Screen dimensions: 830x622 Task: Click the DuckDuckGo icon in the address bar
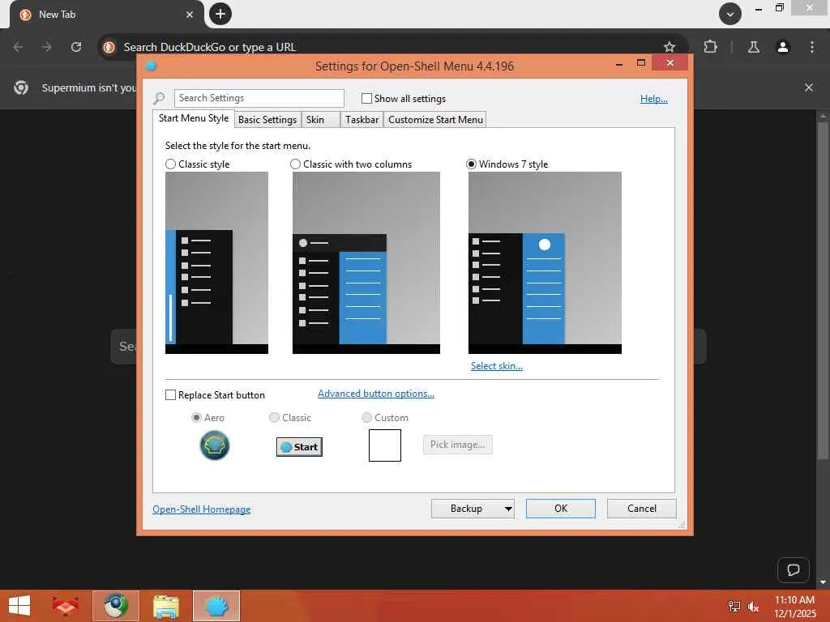pos(109,47)
